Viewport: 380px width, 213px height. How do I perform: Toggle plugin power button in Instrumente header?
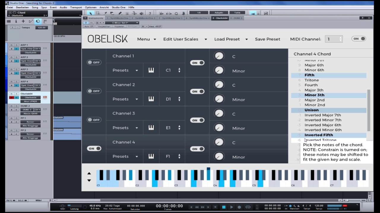(86, 23)
